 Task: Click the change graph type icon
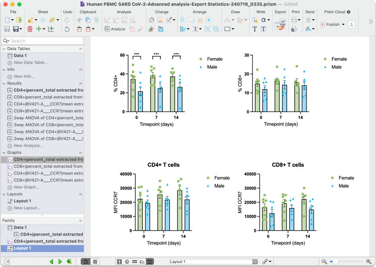(x=151, y=20)
